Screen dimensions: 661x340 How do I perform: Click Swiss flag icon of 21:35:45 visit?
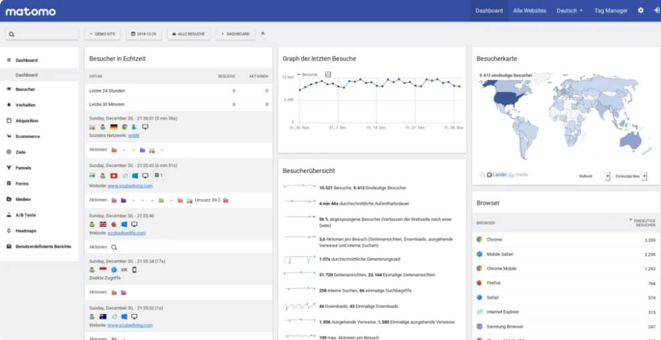click(113, 176)
